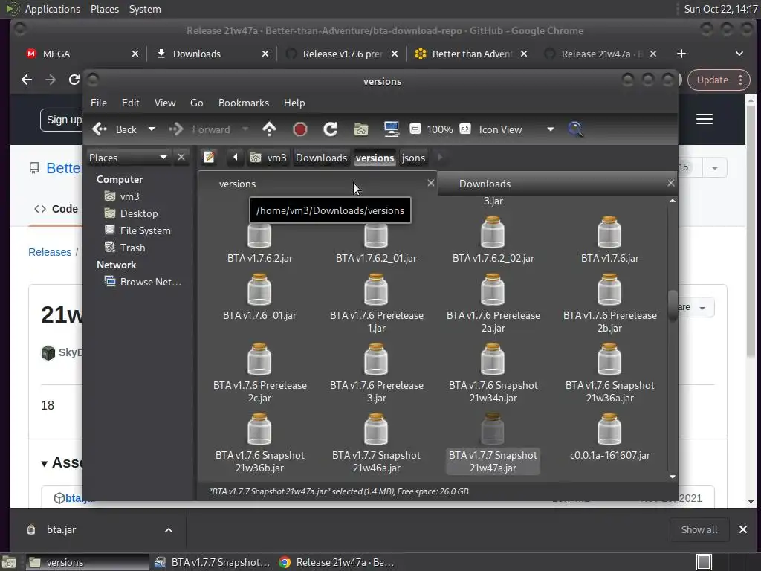Screen dimensions: 761x571
Task: Select BTA v1.7.6 Snapshot 21w34a.jar icon
Action: [493, 359]
